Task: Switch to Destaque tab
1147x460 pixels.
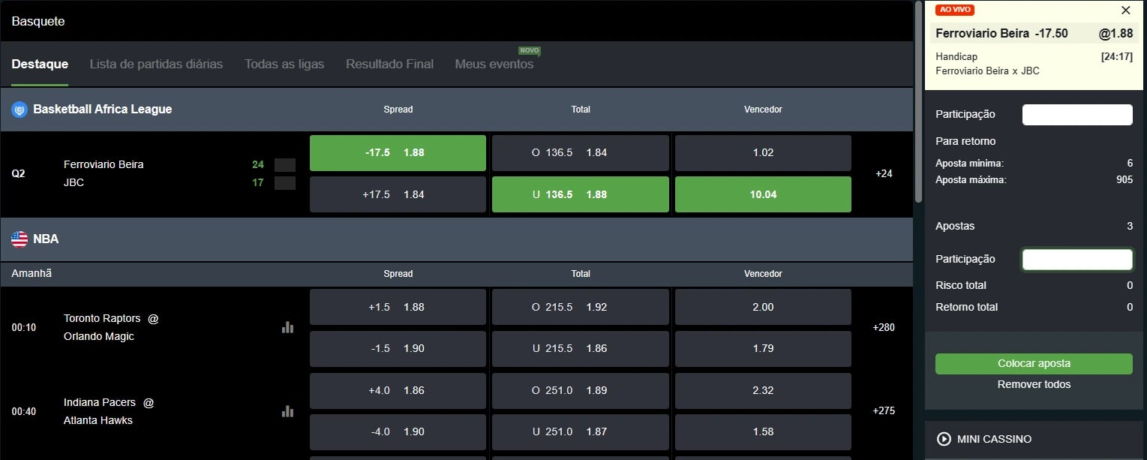Action: tap(40, 65)
